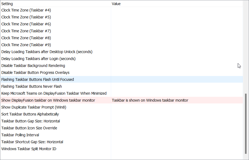Select Delay Loading Taskbars after Desktop Unlock
The width and height of the screenshot is (249, 160).
click(x=47, y=52)
